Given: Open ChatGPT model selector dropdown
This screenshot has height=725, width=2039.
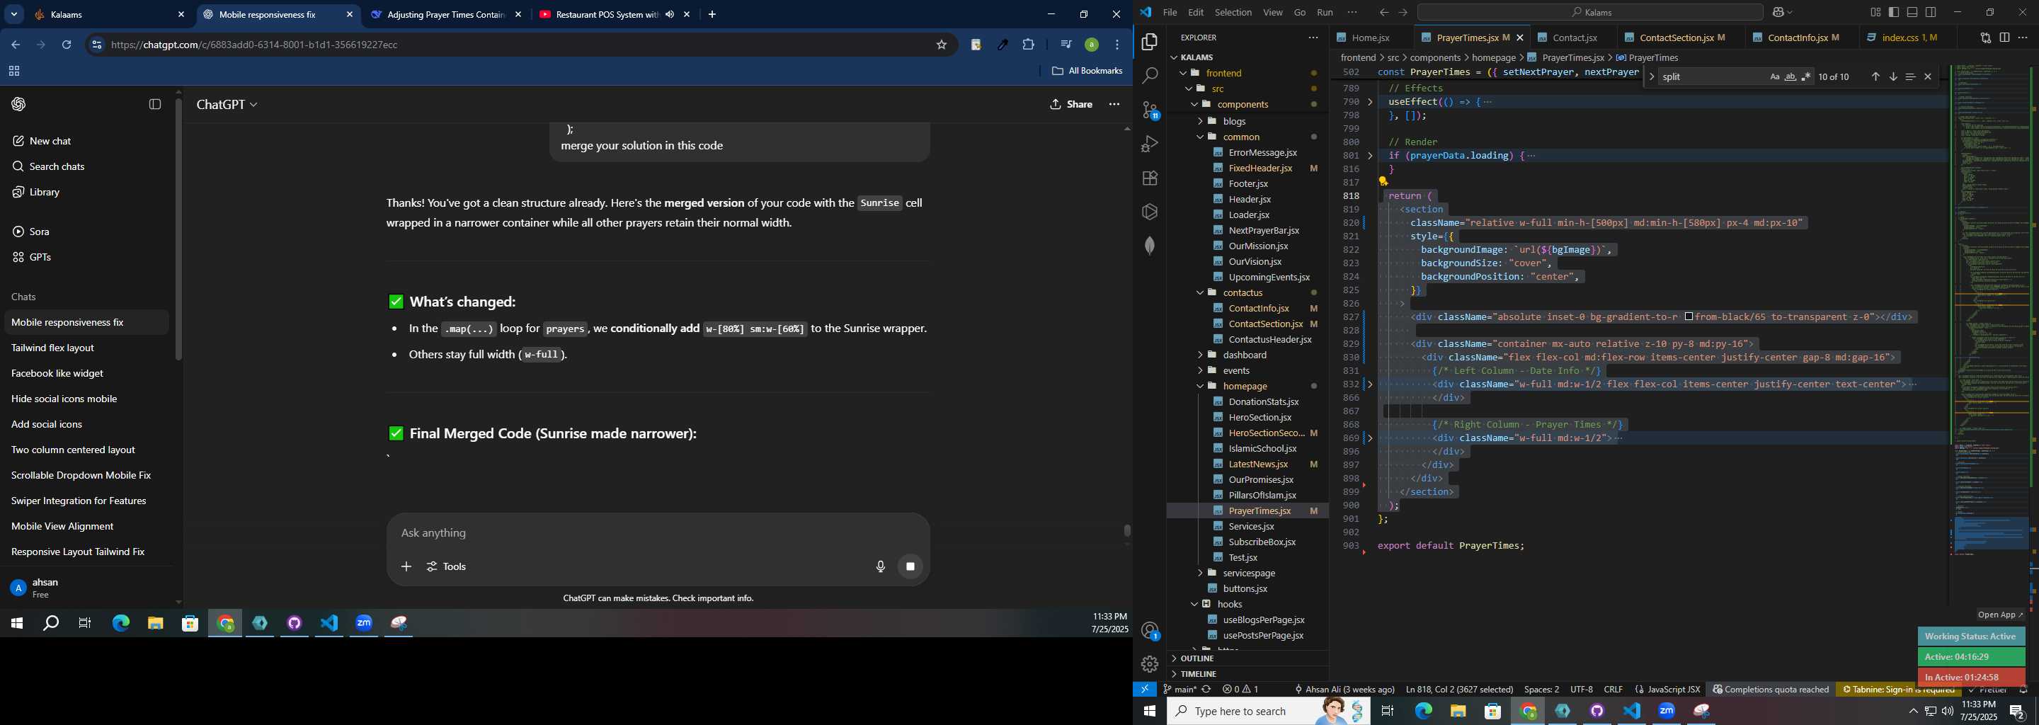Looking at the screenshot, I should (x=227, y=105).
